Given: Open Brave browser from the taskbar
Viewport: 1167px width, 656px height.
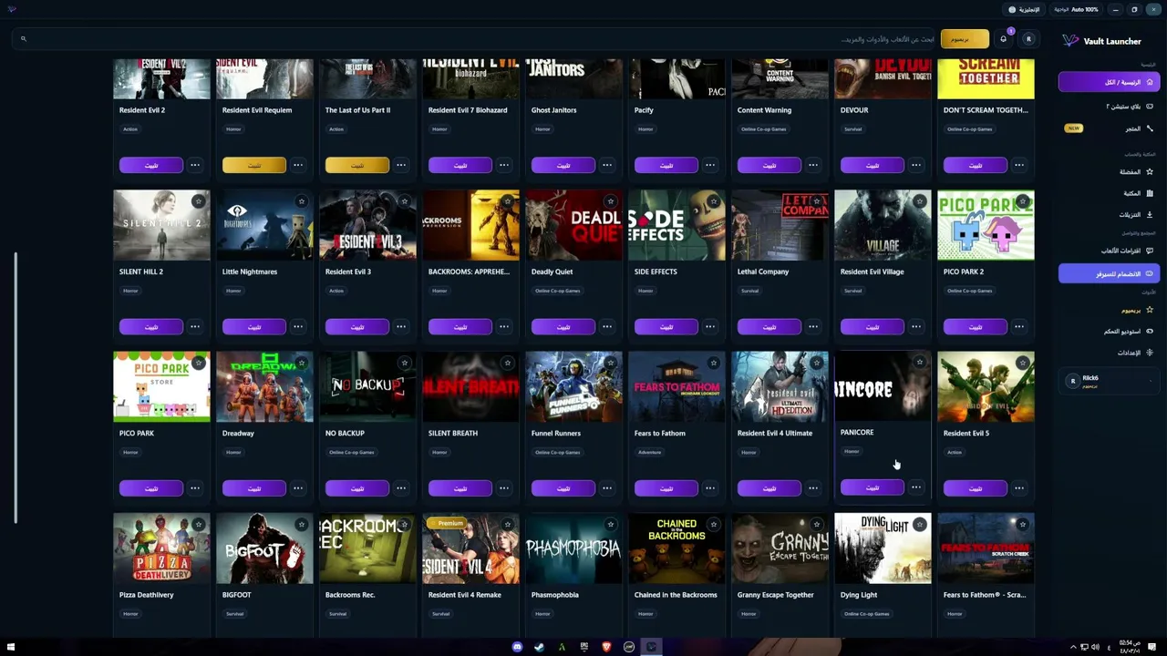Looking at the screenshot, I should (x=606, y=647).
